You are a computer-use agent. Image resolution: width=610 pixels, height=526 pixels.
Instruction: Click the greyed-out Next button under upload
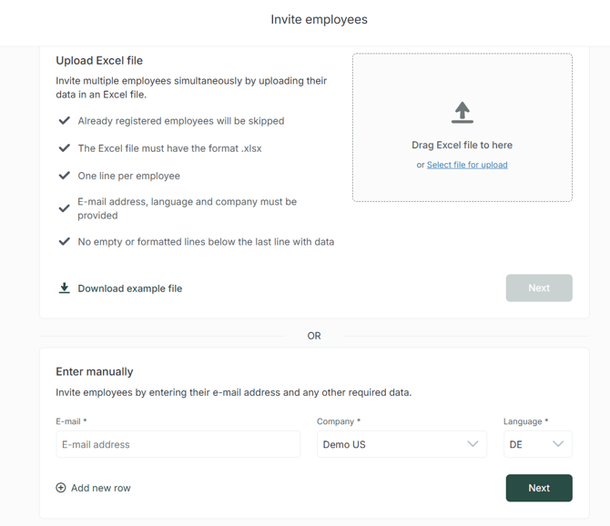539,288
